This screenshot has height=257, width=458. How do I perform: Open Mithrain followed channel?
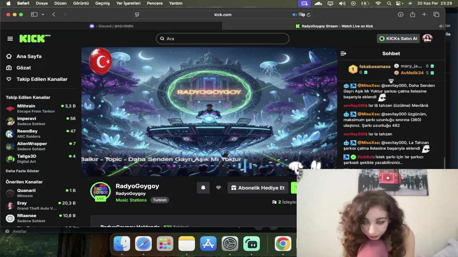tap(41, 109)
